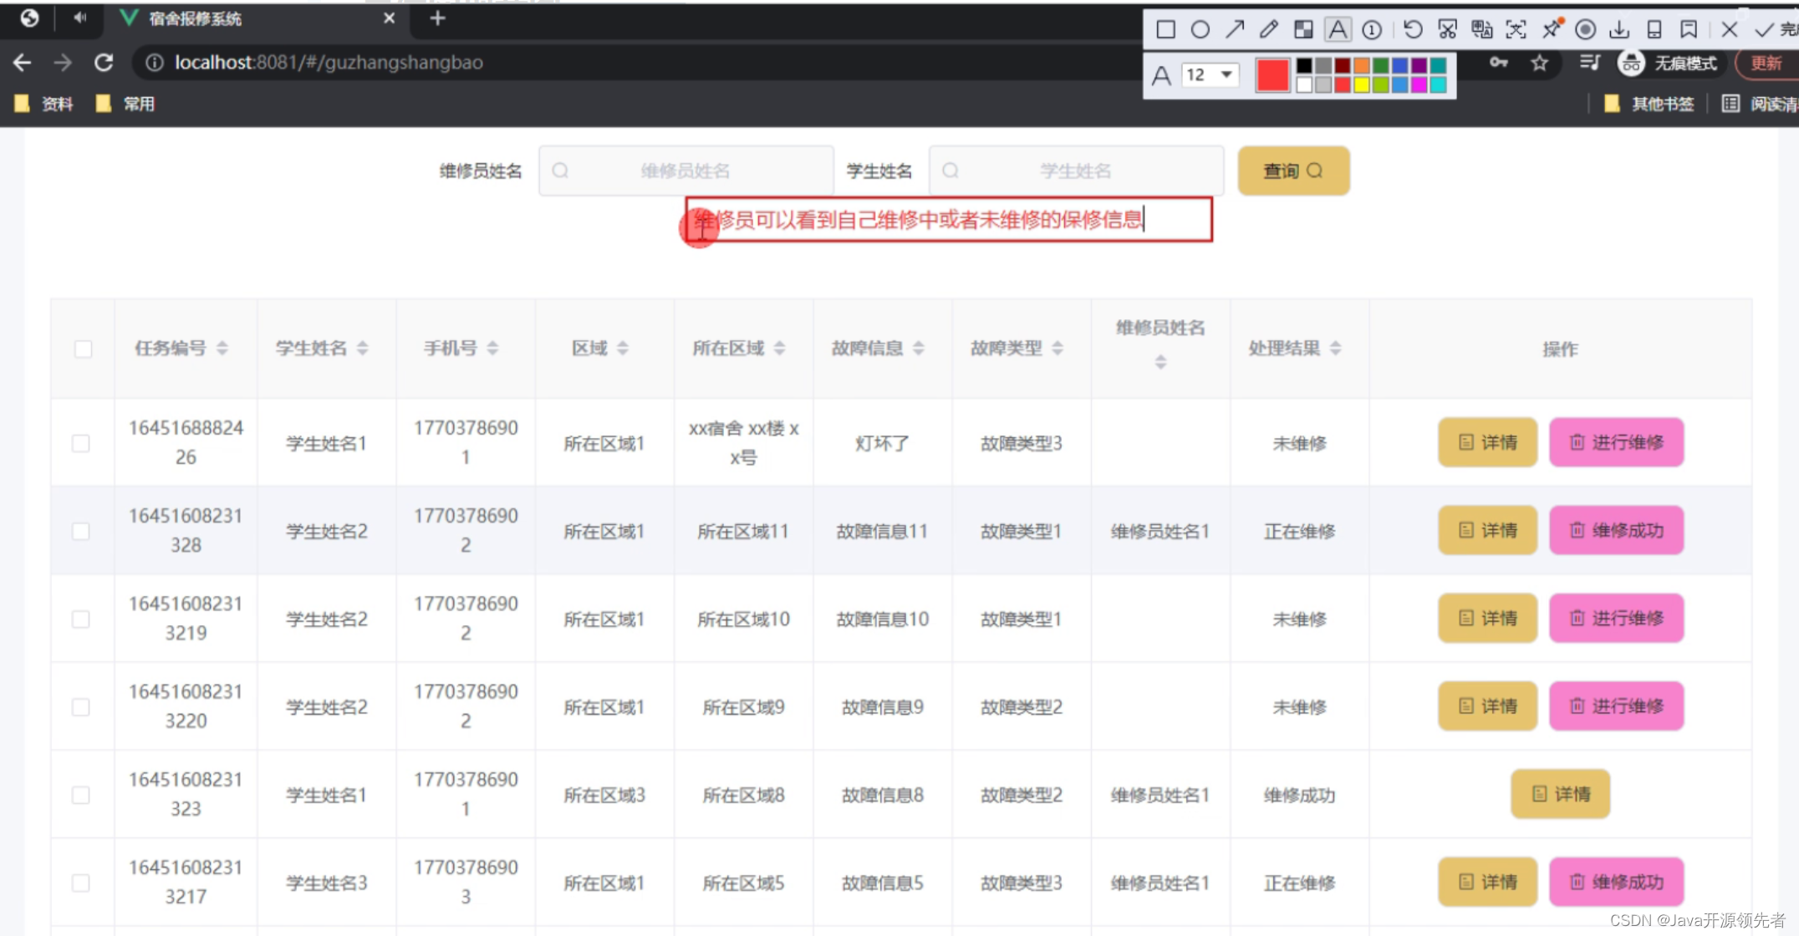The width and height of the screenshot is (1799, 936).
Task: Click the download screenshot icon
Action: pyautogui.click(x=1620, y=29)
